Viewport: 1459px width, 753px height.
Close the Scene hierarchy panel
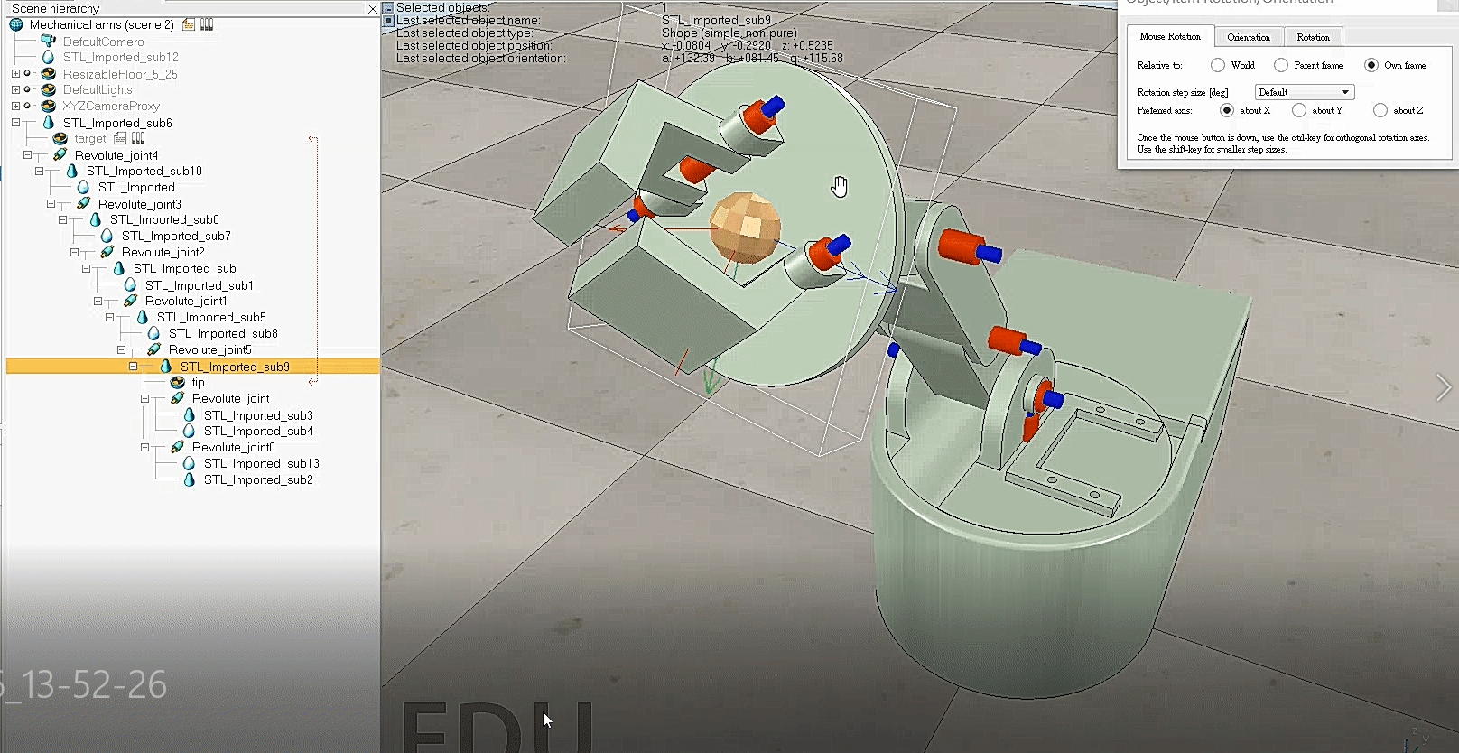click(x=373, y=8)
